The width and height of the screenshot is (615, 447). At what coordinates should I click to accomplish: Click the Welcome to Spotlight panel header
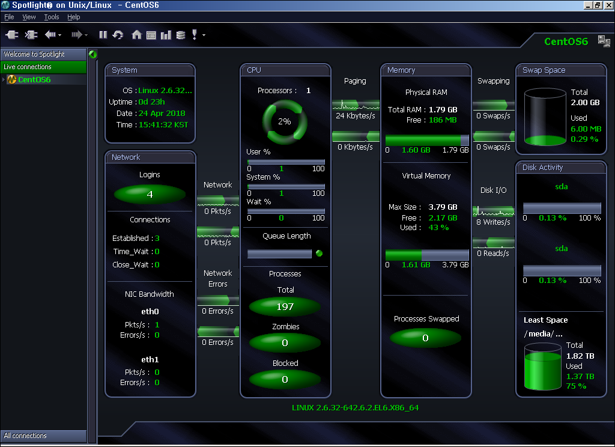[43, 54]
